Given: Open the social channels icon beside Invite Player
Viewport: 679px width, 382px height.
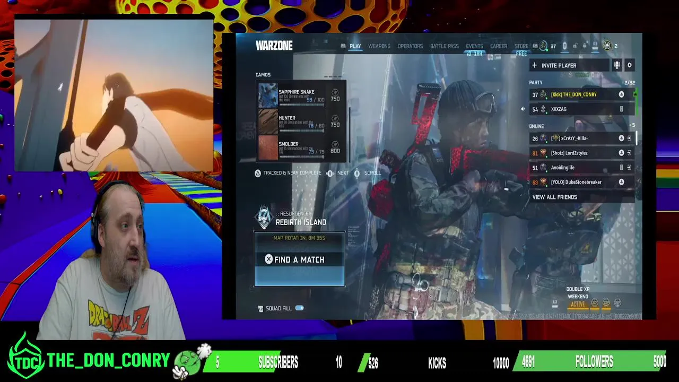Looking at the screenshot, I should [617, 65].
